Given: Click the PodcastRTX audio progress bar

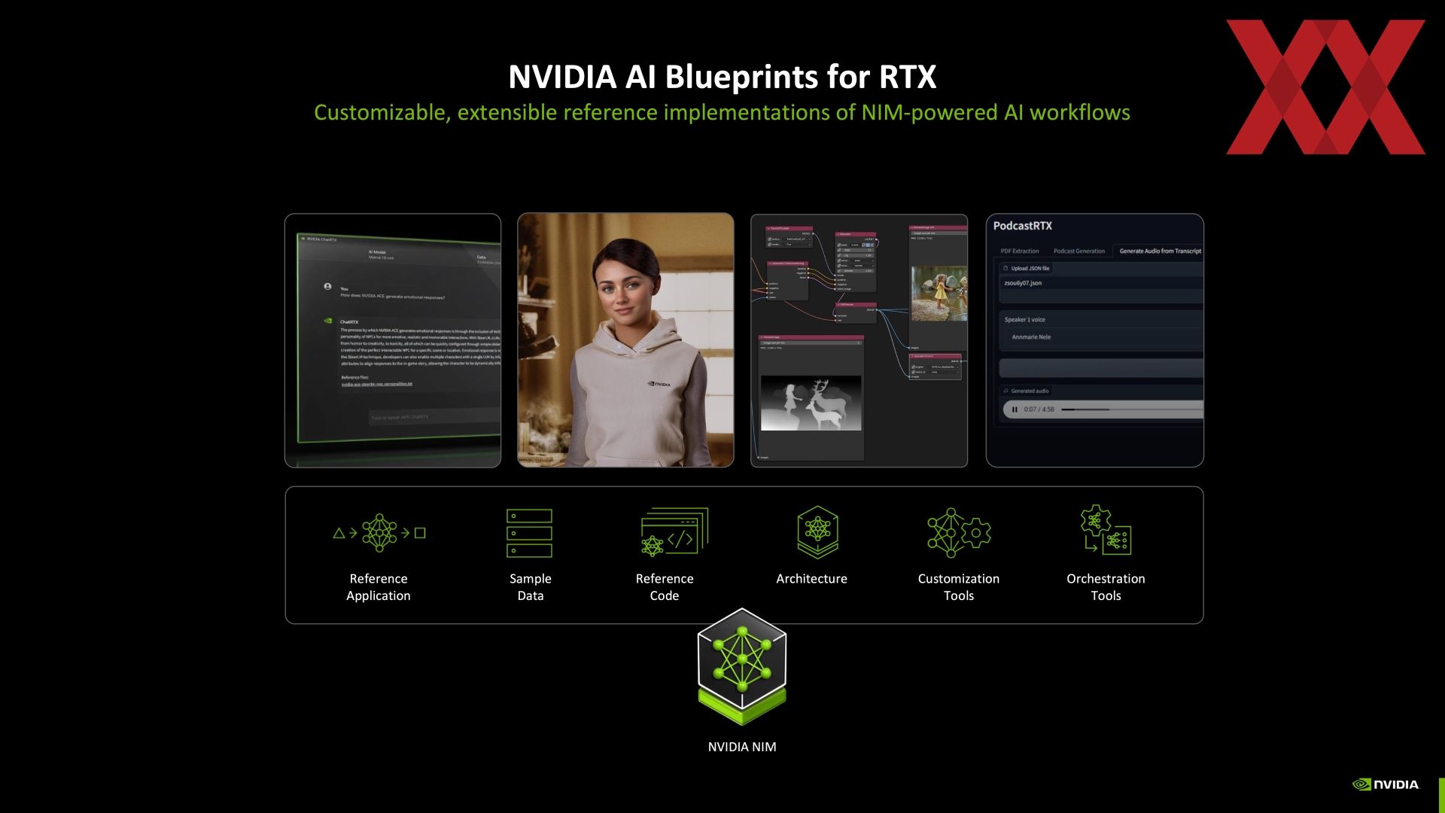Looking at the screenshot, I should pyautogui.click(x=1132, y=410).
